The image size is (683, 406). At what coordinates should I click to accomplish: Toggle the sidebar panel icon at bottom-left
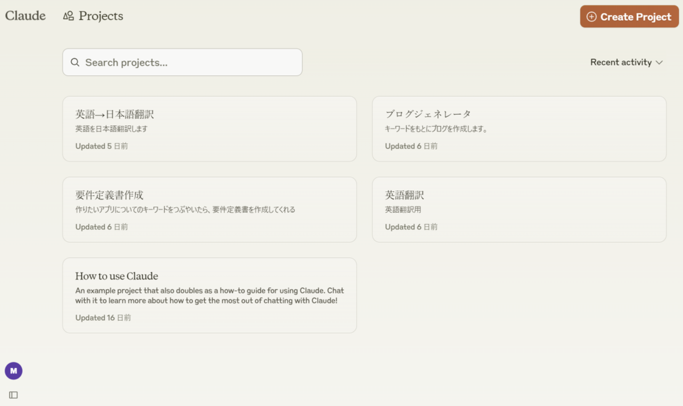13,395
